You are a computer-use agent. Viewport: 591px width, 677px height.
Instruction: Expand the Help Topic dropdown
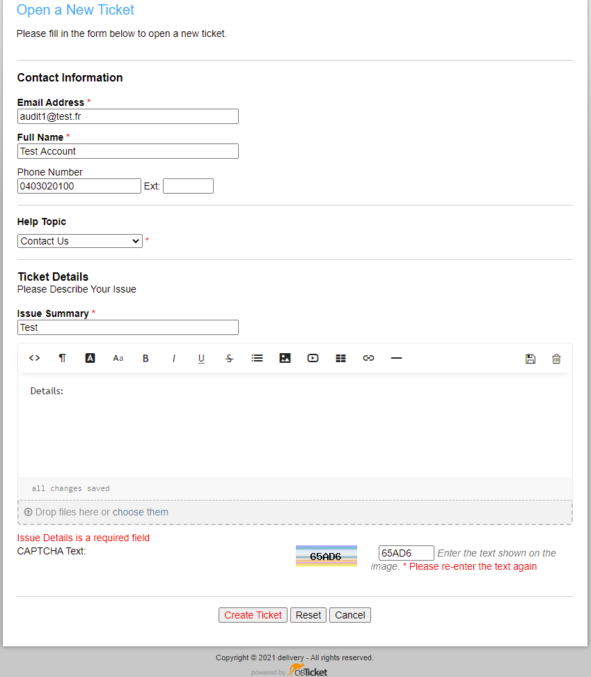80,241
